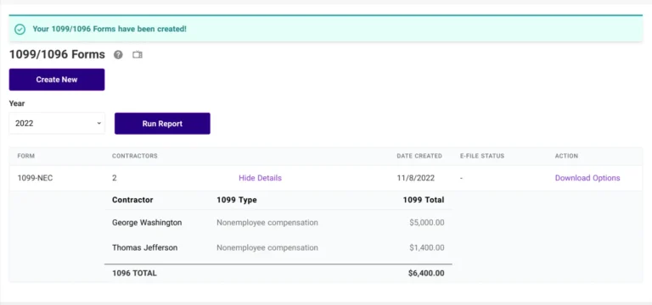
Task: Click the Year field label
Action: [x=17, y=103]
